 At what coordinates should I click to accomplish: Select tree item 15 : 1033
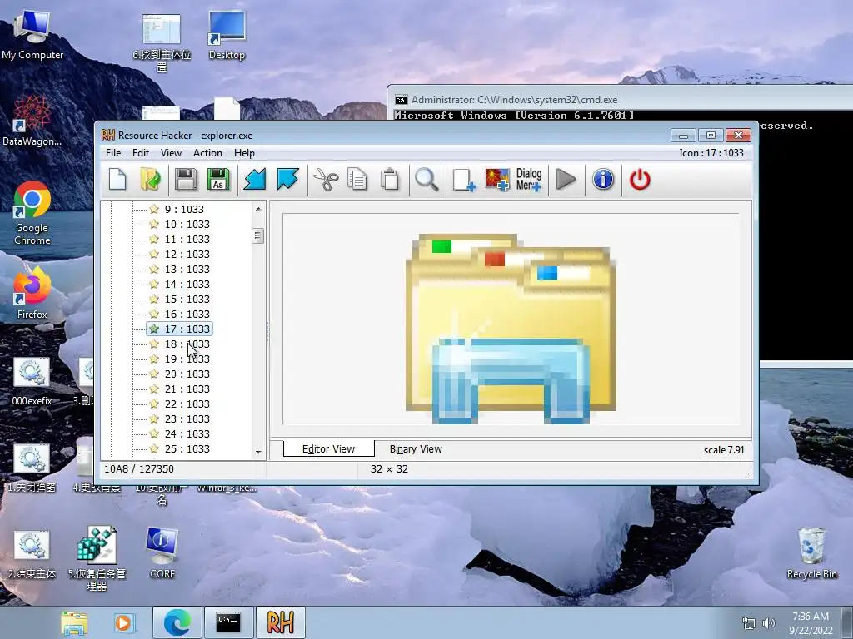pos(187,299)
